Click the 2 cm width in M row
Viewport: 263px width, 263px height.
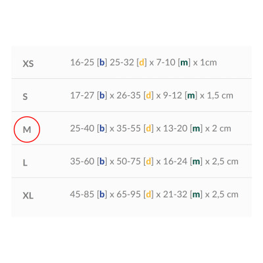pyautogui.click(x=222, y=128)
